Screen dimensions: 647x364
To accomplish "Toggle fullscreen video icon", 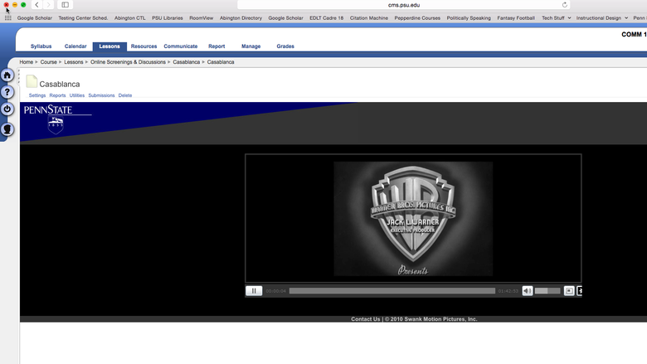I will [569, 291].
